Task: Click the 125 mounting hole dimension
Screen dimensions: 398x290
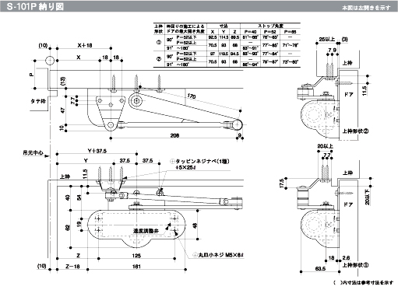Action: click(136, 256)
